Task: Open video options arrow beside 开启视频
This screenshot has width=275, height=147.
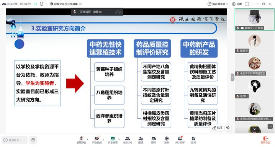Action: point(103,140)
